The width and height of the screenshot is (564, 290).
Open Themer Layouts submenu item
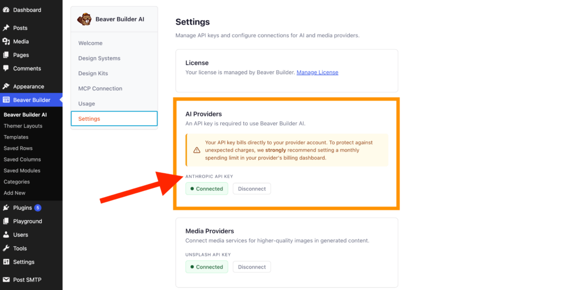(23, 126)
